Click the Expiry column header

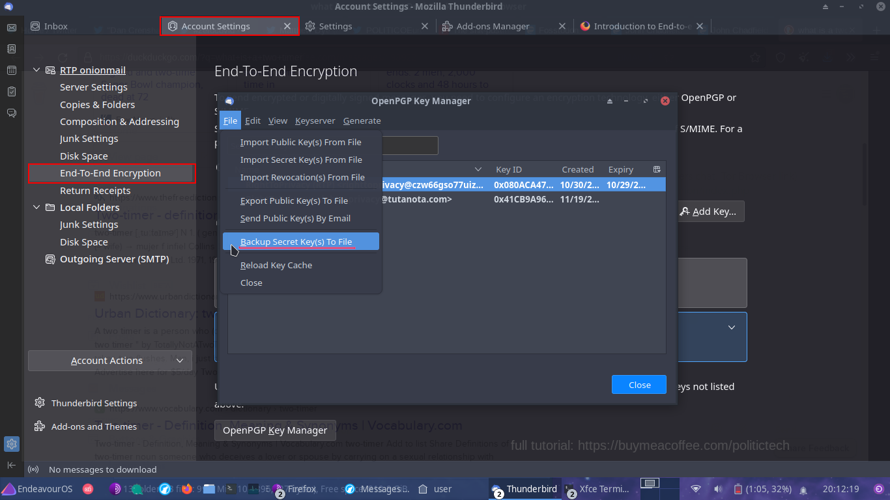[x=621, y=169]
